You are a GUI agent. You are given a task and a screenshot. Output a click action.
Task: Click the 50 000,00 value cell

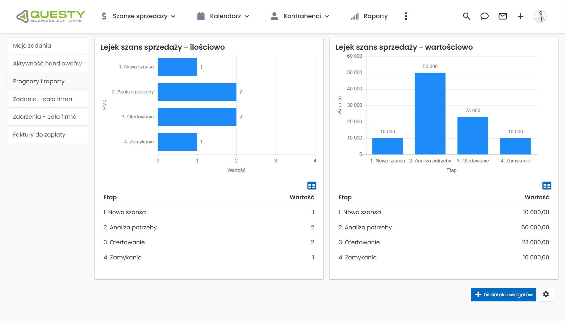(535, 228)
